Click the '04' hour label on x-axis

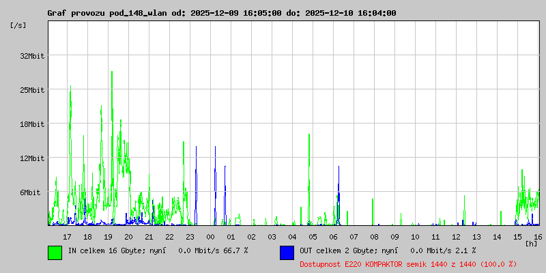[x=293, y=237]
